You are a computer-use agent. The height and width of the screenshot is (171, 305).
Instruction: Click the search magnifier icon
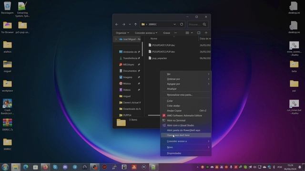(x=204, y=24)
